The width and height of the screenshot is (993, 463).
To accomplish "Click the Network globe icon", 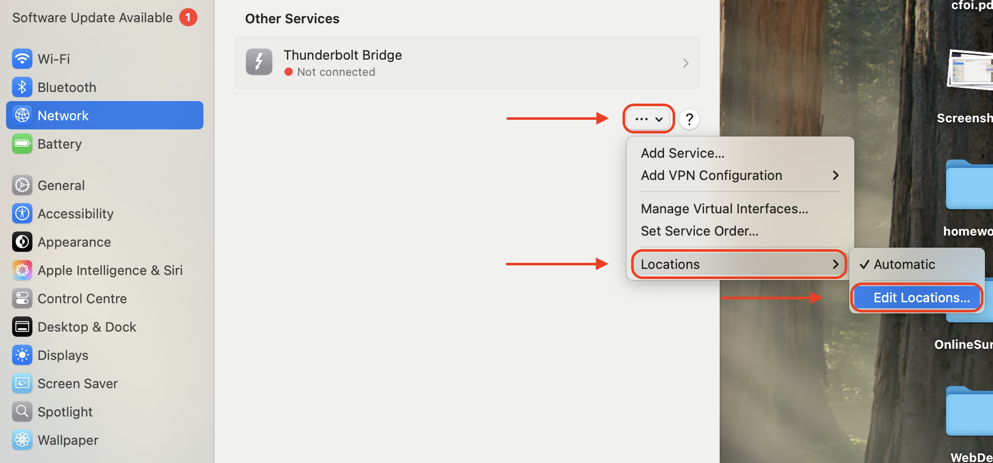I will [x=22, y=115].
